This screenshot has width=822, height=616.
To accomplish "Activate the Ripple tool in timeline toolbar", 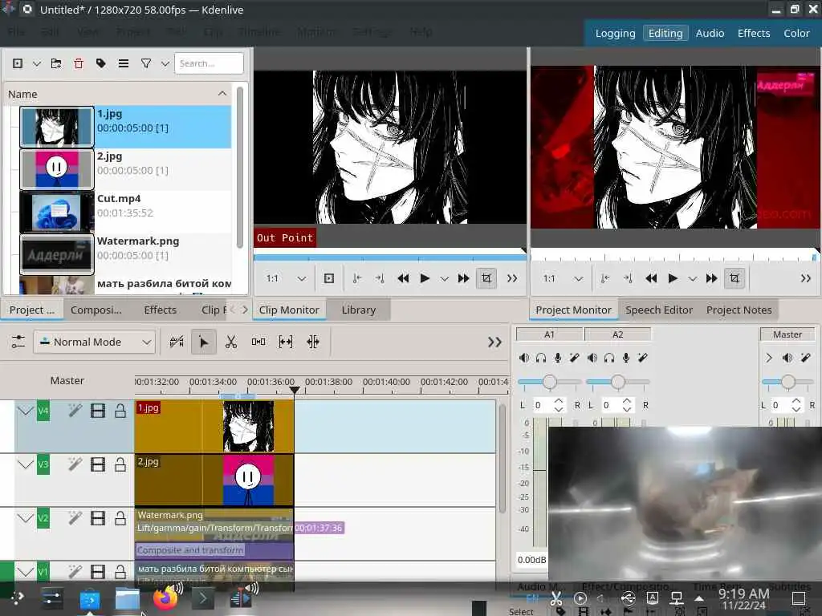I will [x=313, y=342].
